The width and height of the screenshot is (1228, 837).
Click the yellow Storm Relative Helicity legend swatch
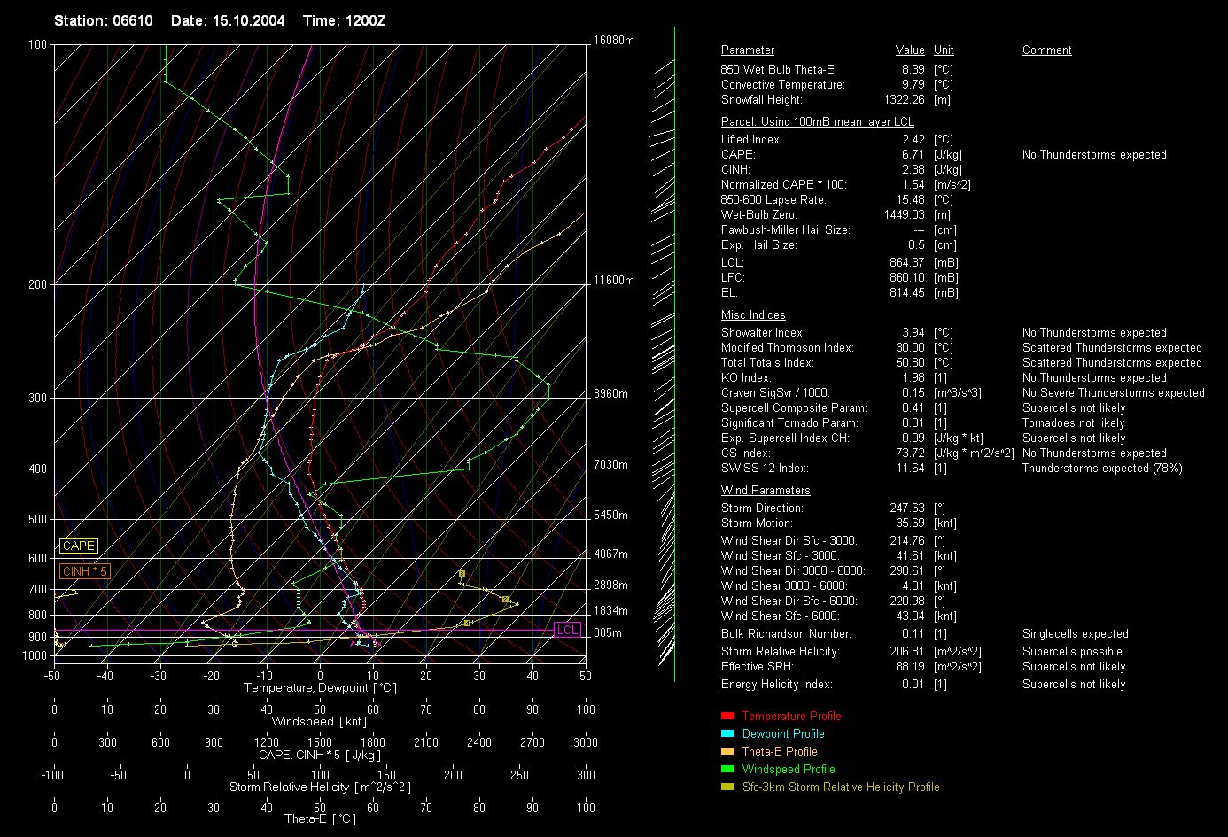tap(727, 787)
